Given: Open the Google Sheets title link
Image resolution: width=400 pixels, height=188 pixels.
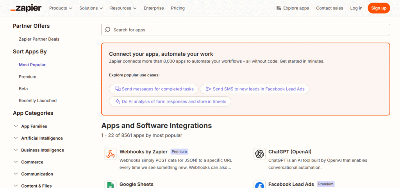Looking at the screenshot, I should [136, 184].
